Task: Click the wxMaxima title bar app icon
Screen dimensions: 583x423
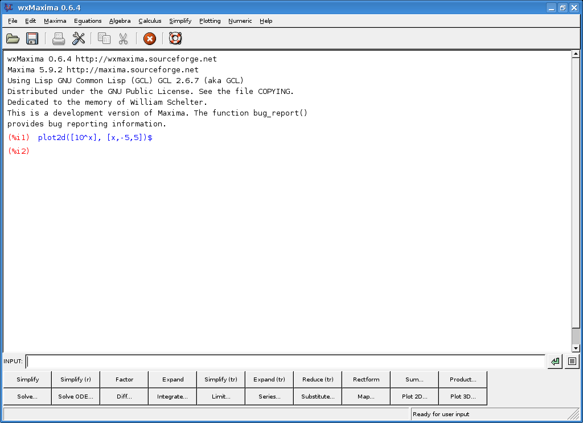Action: pos(8,7)
